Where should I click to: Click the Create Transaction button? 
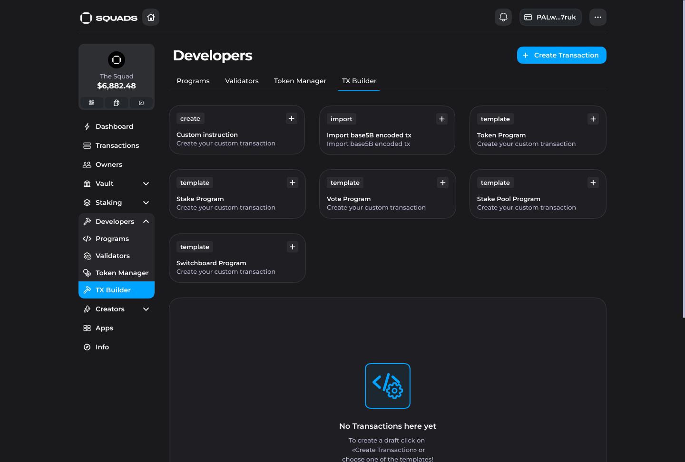pyautogui.click(x=561, y=55)
